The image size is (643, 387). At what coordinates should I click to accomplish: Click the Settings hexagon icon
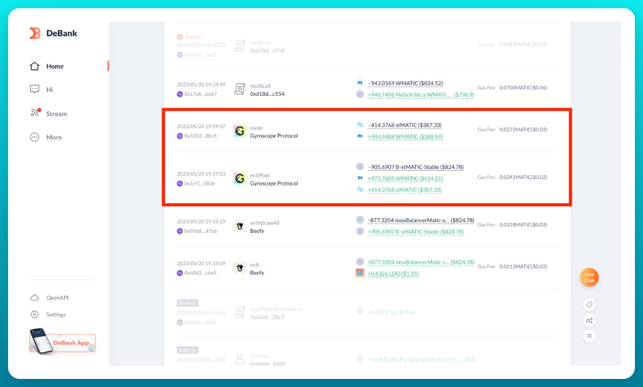pos(35,315)
